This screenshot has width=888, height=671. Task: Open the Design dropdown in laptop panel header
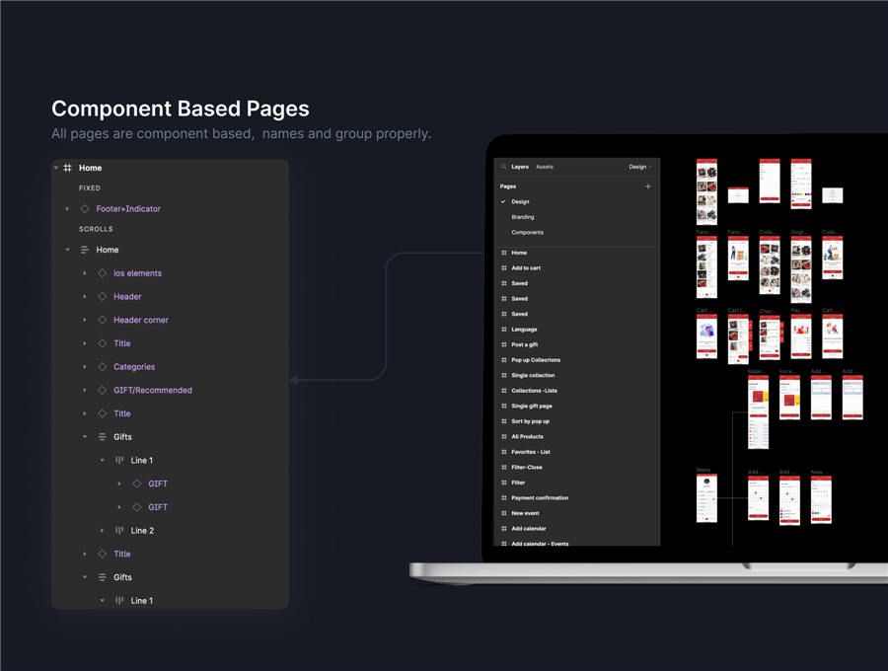(640, 167)
